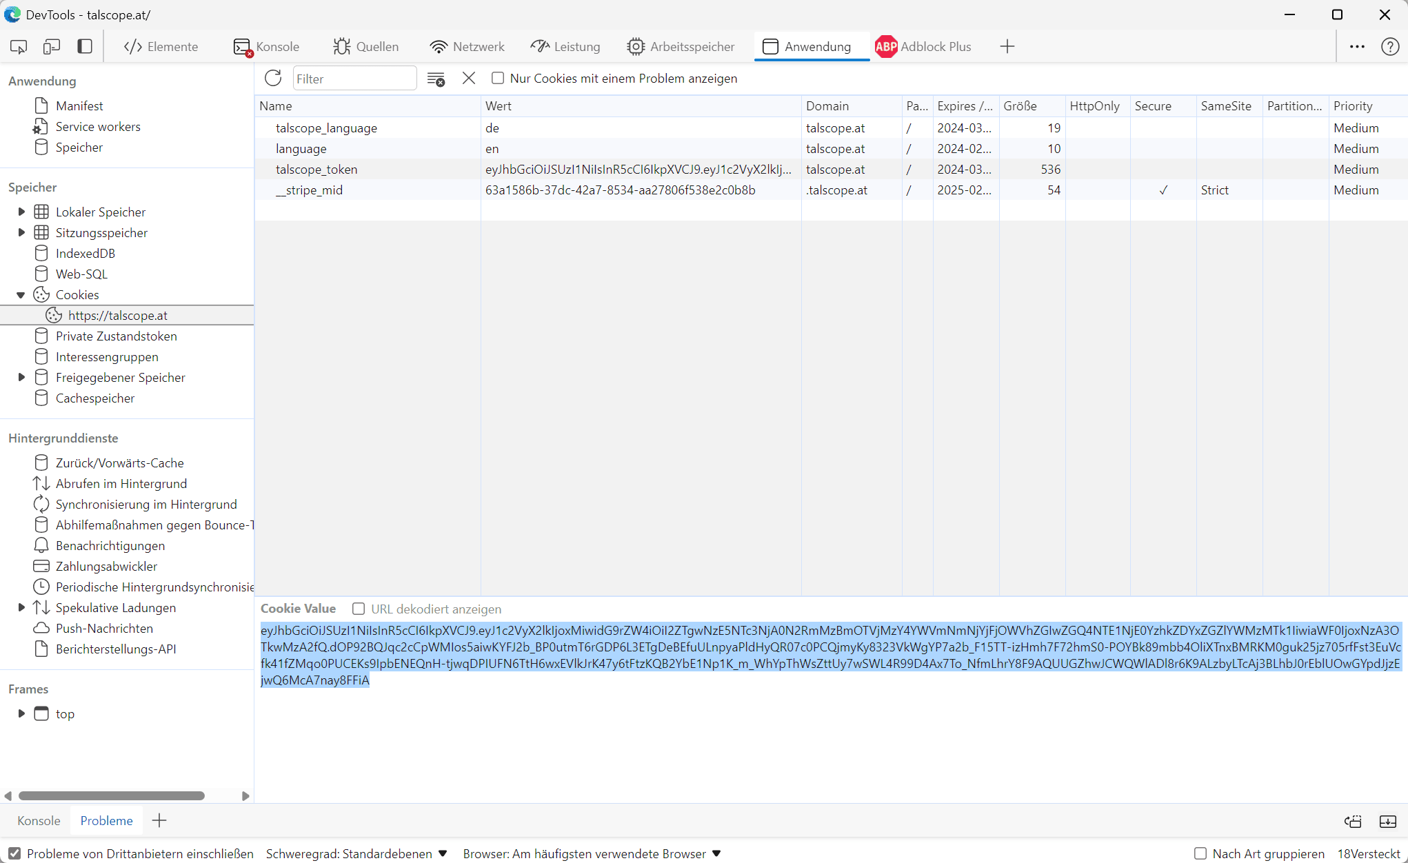This screenshot has height=863, width=1408.
Task: Clear all cookies icon
Action: click(436, 79)
